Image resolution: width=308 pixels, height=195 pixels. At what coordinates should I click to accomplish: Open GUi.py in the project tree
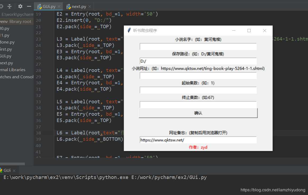coord(6,56)
